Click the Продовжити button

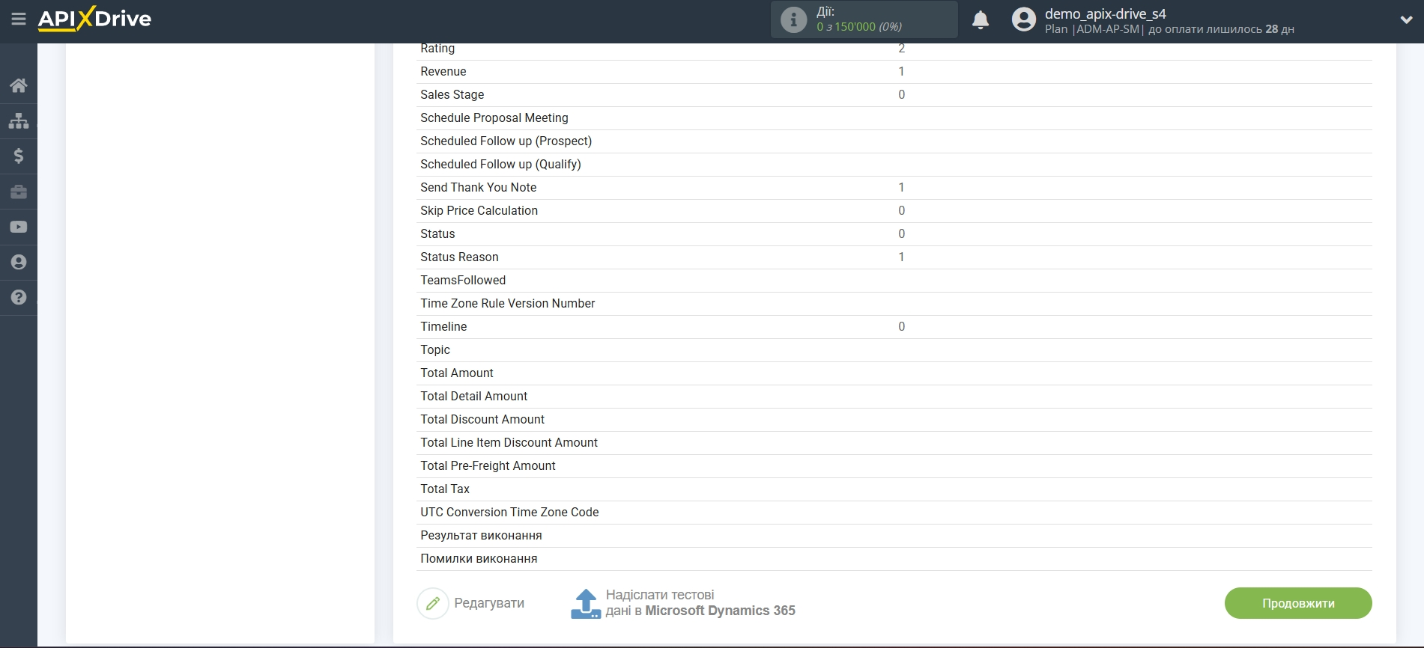pos(1298,603)
